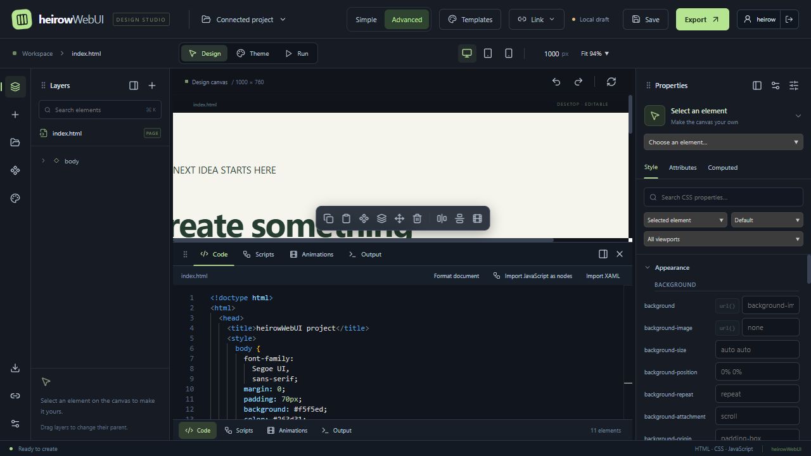Open the Animations tab in code panel header
Image resolution: width=811 pixels, height=456 pixels.
pyautogui.click(x=312, y=255)
